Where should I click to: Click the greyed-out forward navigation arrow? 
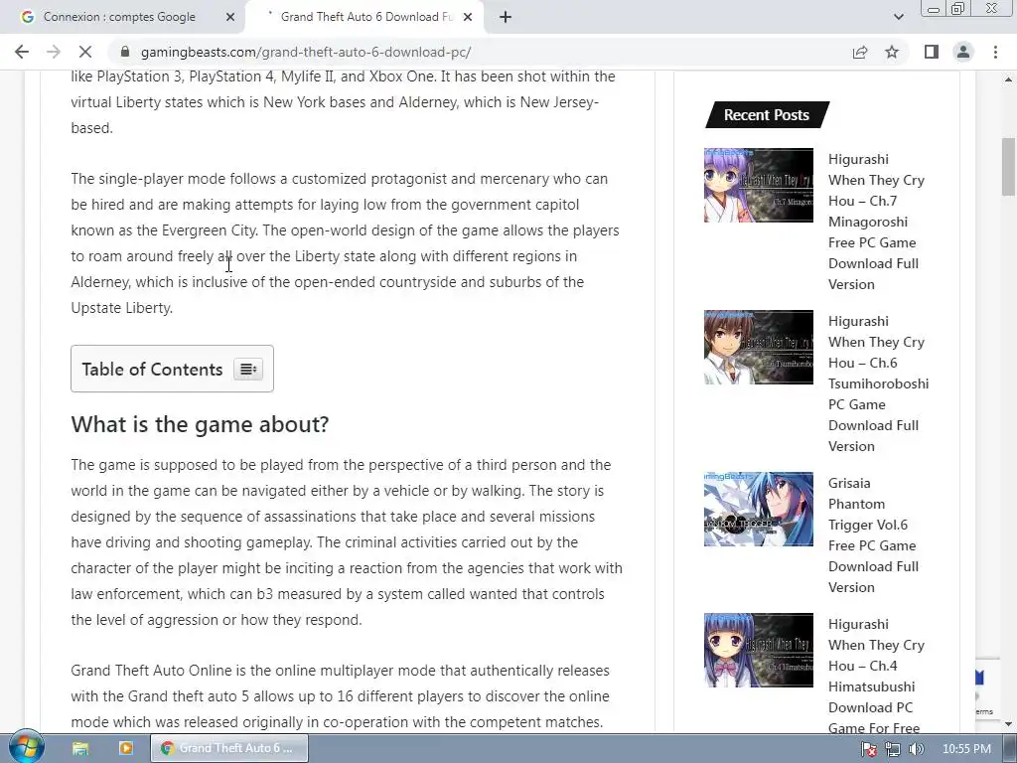tap(54, 52)
